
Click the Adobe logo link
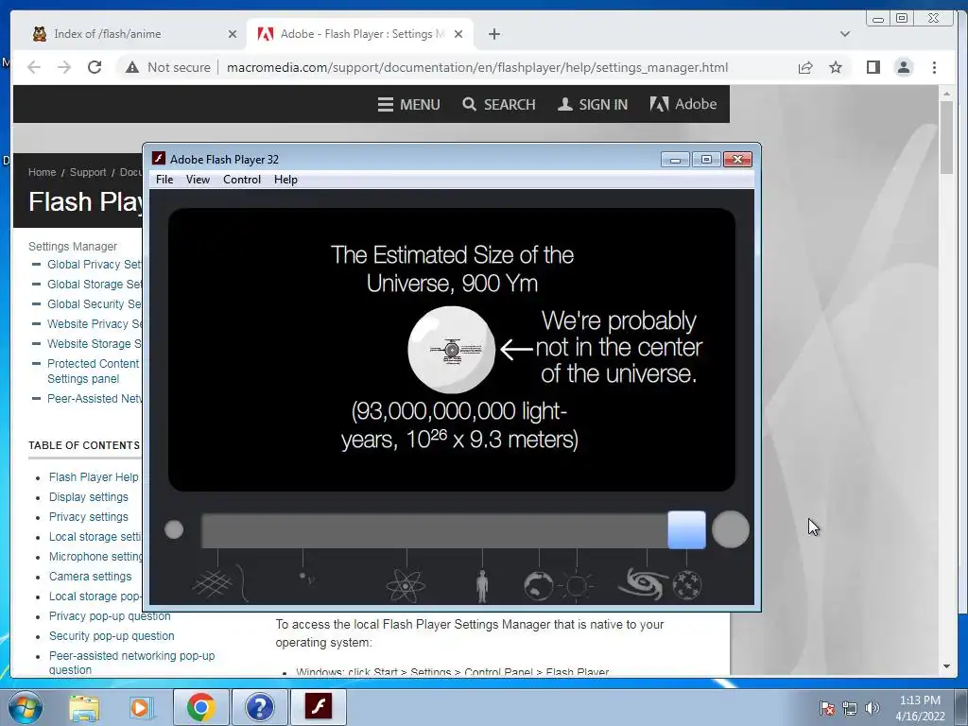click(x=683, y=104)
